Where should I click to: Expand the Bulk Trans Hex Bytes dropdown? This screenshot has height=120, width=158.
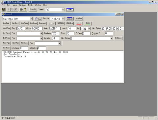coord(112,39)
